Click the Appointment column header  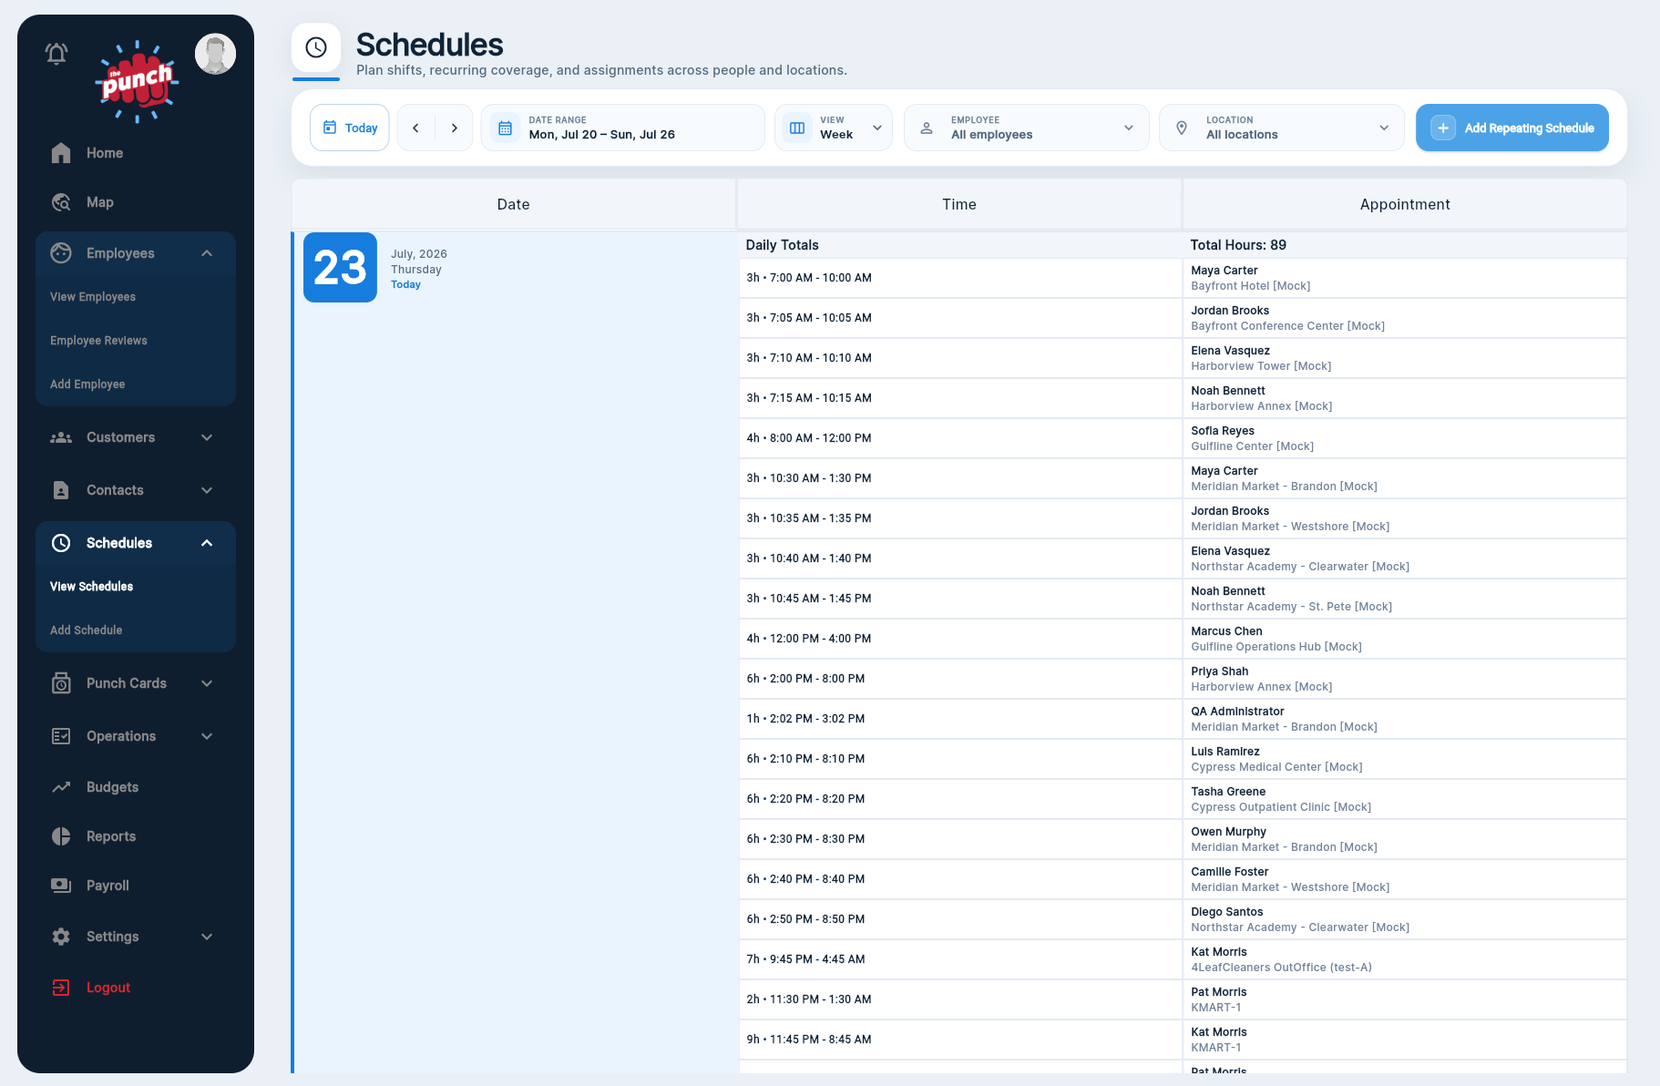(1405, 204)
